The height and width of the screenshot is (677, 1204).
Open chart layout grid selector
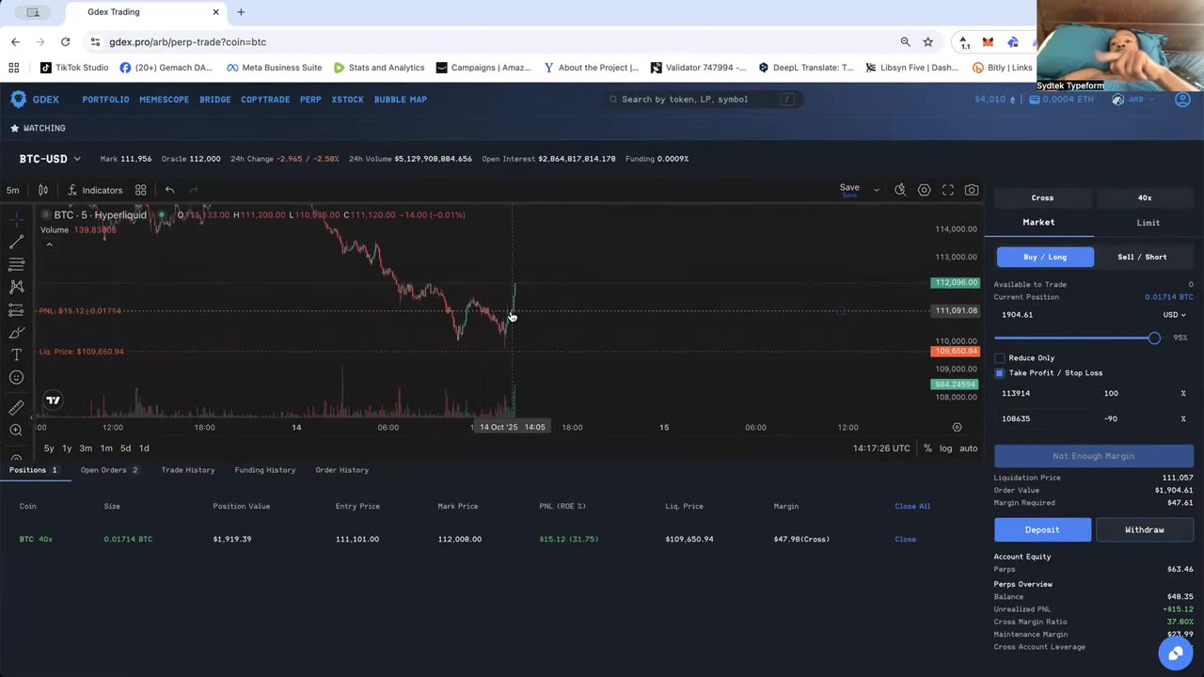pyautogui.click(x=140, y=190)
